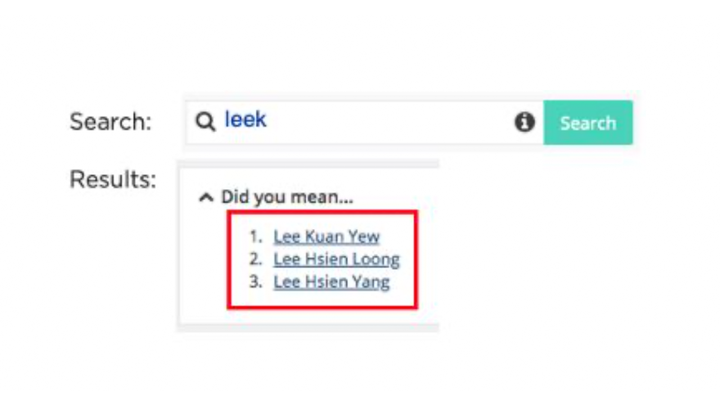Image resolution: width=720 pixels, height=405 pixels.
Task: Click list number 1 beside Lee Kuan Yew
Action: coord(256,236)
